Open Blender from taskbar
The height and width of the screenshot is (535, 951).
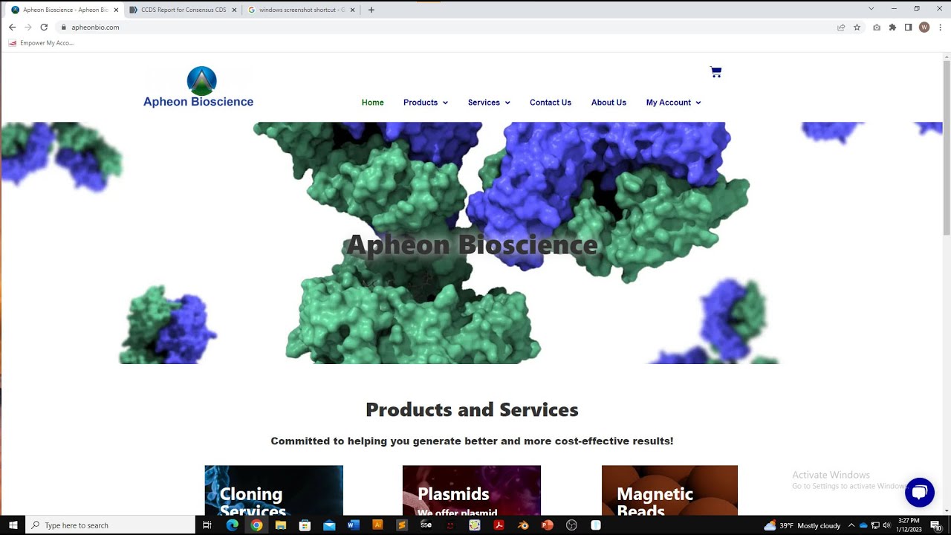tap(523, 525)
